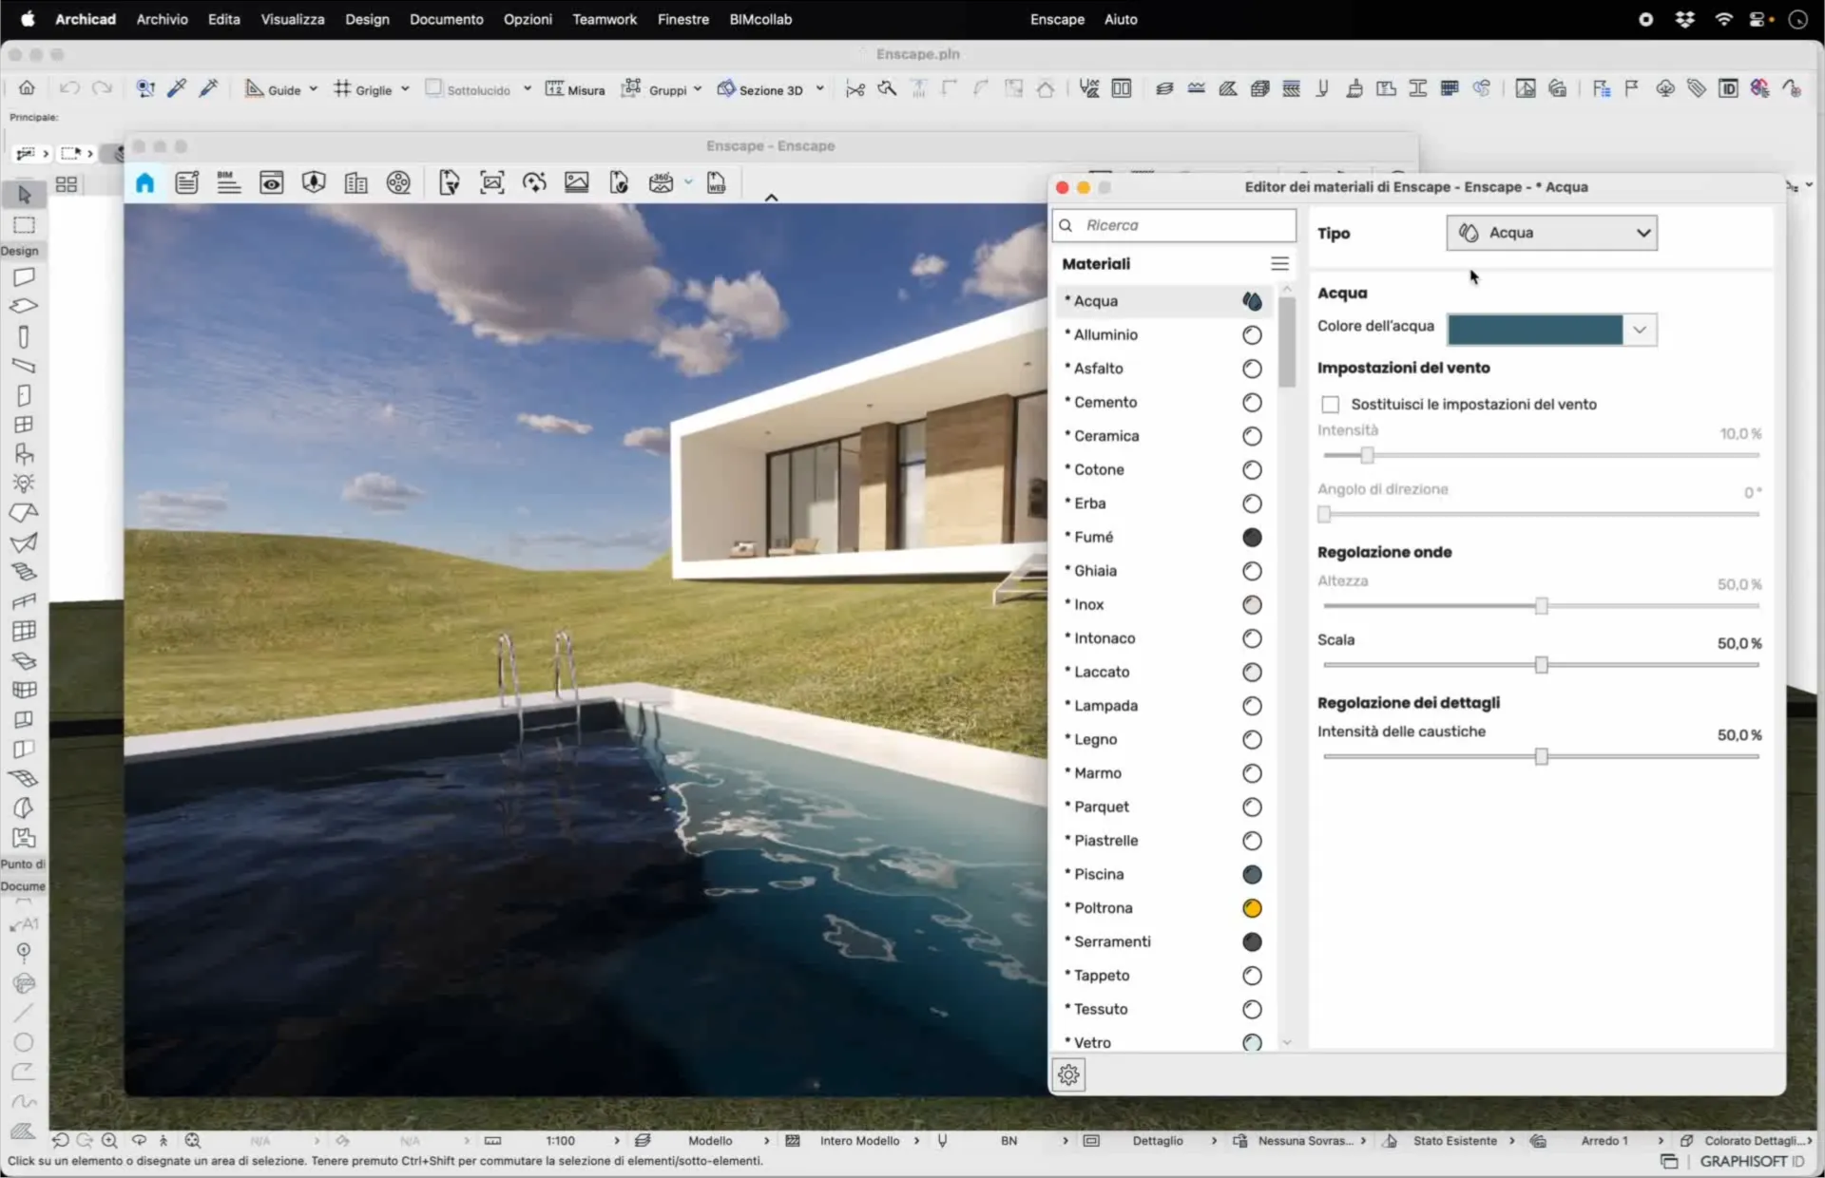Click the Enscape visual settings eye icon

coord(271,183)
